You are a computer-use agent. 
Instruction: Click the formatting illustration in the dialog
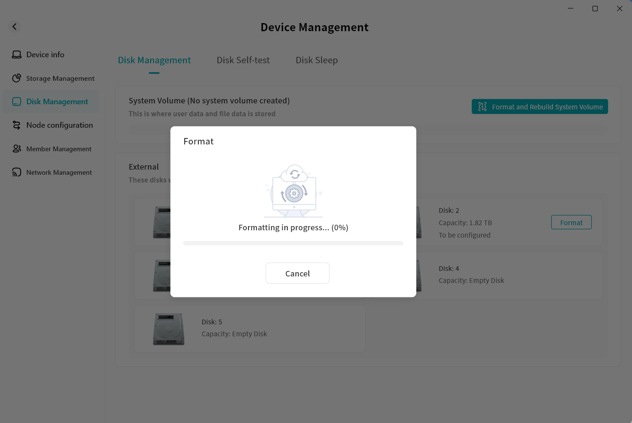[x=294, y=191]
